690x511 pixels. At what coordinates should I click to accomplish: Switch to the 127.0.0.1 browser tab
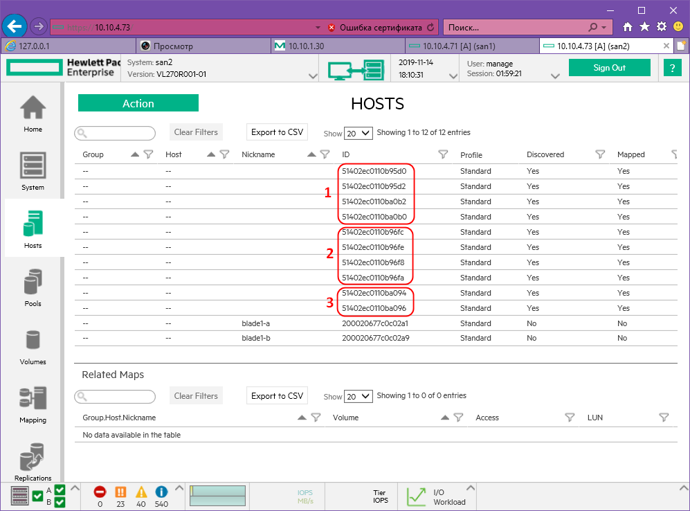69,46
